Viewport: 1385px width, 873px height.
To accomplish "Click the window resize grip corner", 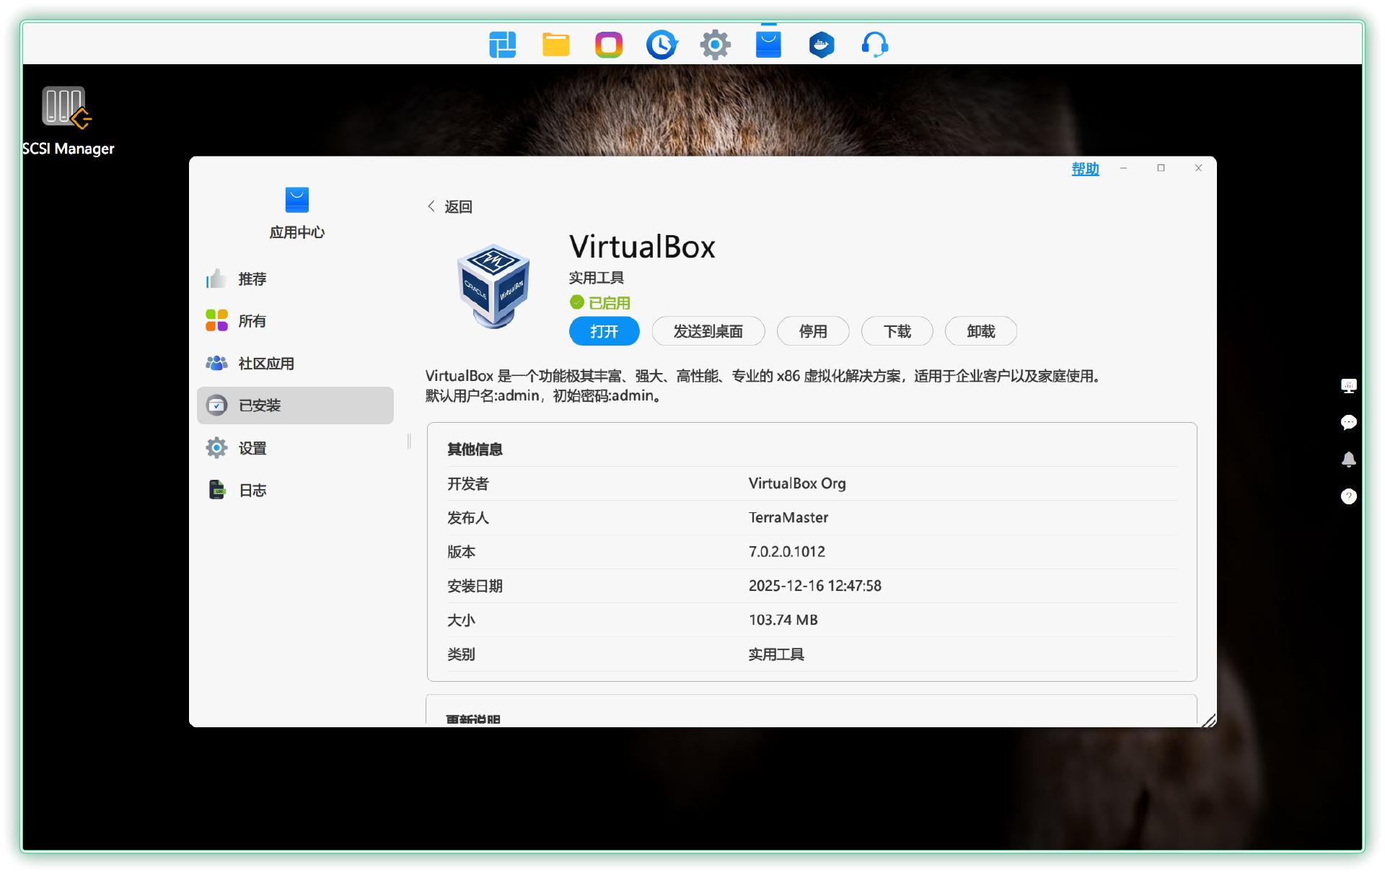I will click(x=1209, y=720).
